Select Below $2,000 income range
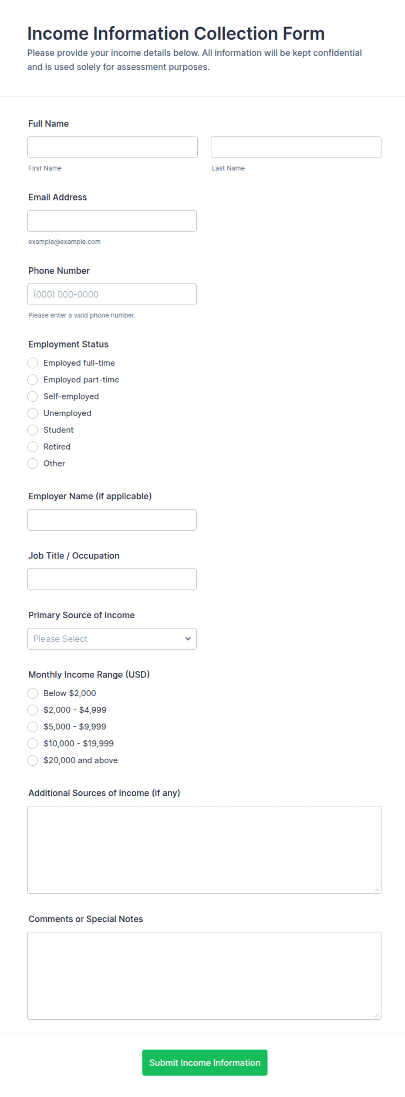 click(x=33, y=693)
